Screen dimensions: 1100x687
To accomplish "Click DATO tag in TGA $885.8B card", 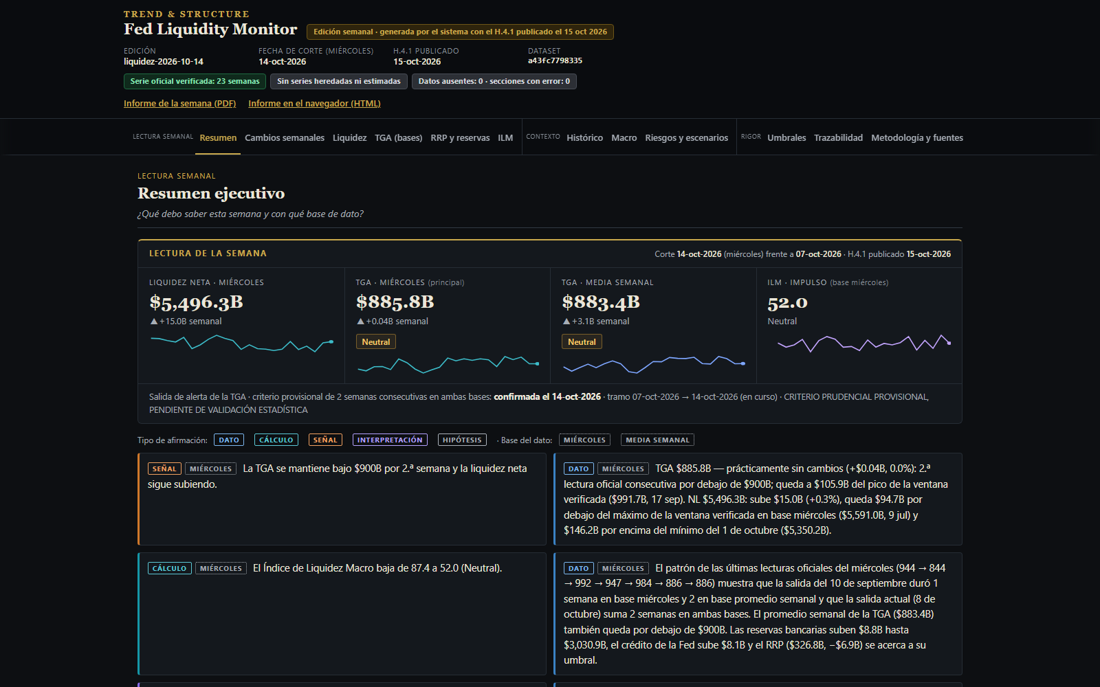I will click(578, 469).
